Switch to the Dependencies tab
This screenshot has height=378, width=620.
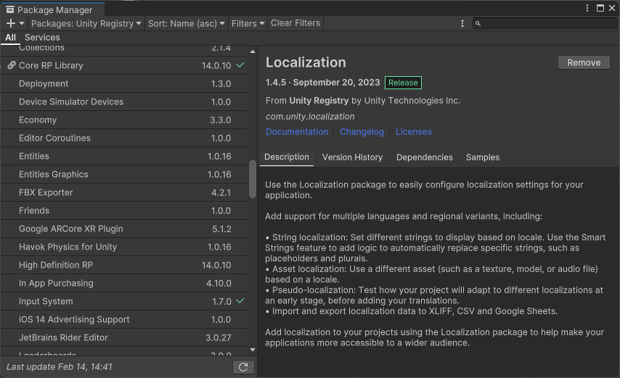(424, 157)
